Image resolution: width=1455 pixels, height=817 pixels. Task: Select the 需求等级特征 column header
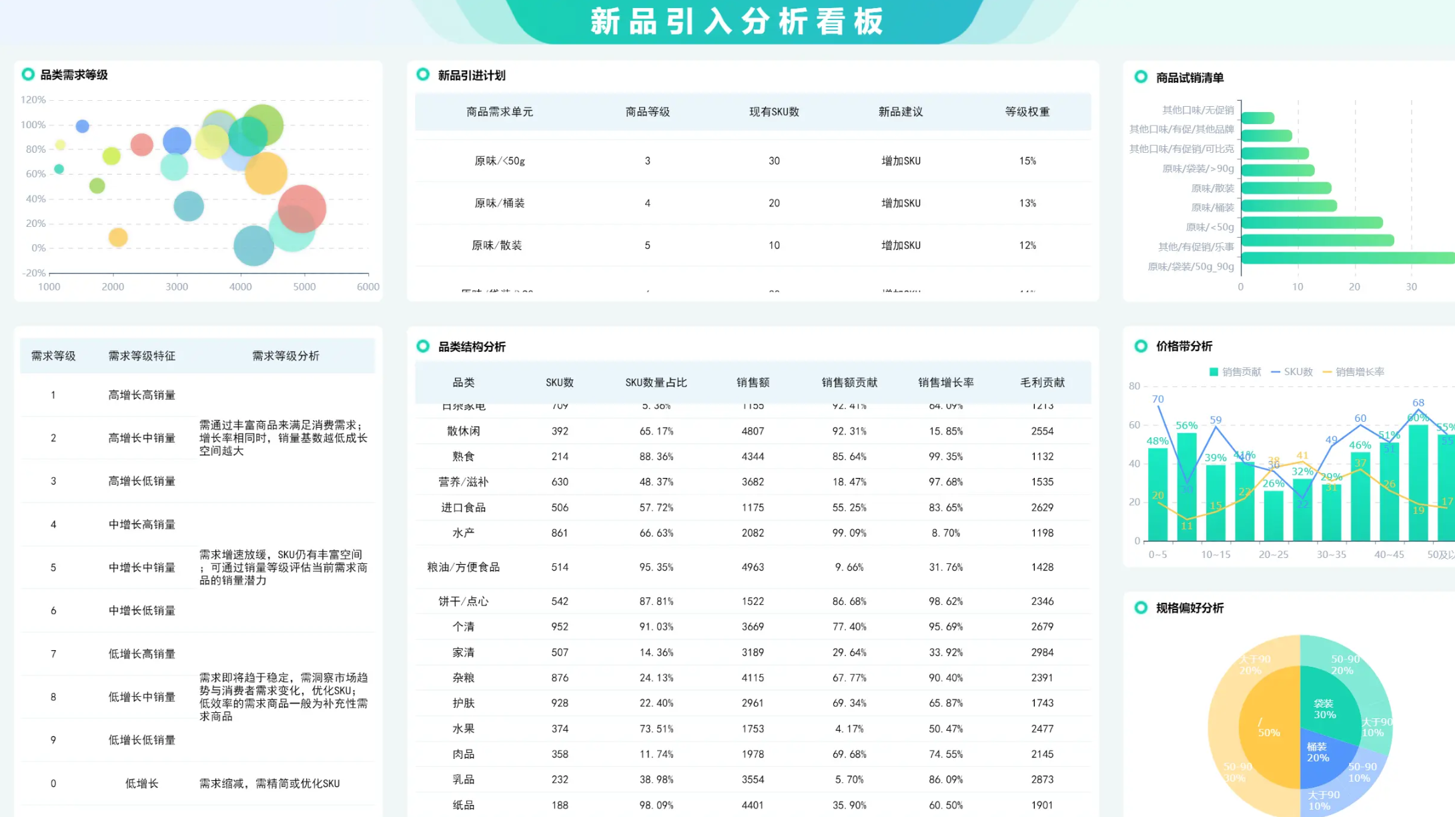pyautogui.click(x=141, y=356)
